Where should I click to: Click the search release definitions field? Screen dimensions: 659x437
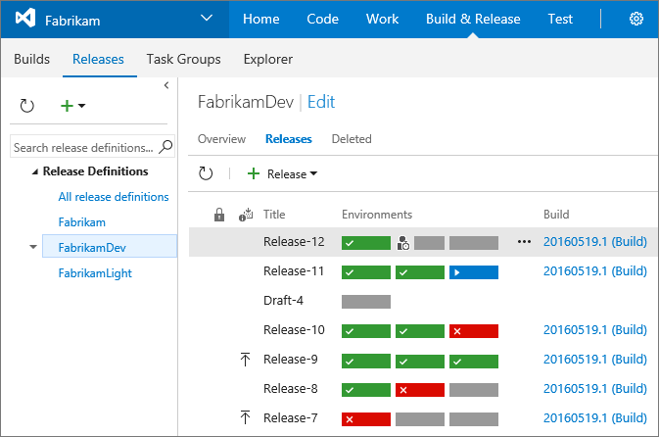click(83, 147)
